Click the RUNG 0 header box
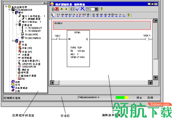The image size is (172, 120). point(102,25)
